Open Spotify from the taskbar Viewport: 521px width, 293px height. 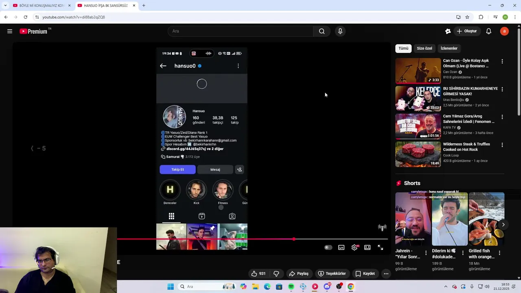pyautogui.click(x=291, y=286)
